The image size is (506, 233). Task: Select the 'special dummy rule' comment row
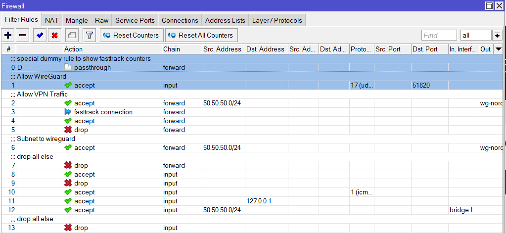(x=252, y=59)
